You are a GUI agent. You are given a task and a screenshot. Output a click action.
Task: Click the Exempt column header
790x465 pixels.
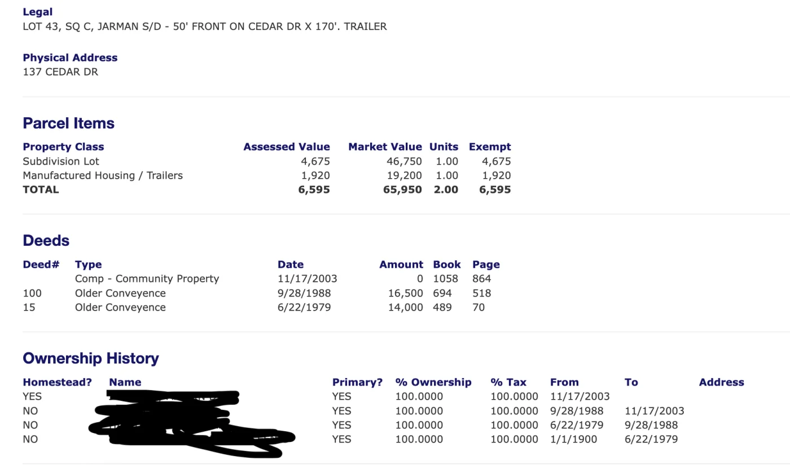pos(490,147)
